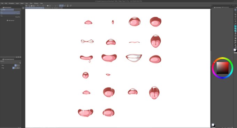Select the Zoom out sub tool
The width and height of the screenshot is (237, 128).
pos(10,16)
